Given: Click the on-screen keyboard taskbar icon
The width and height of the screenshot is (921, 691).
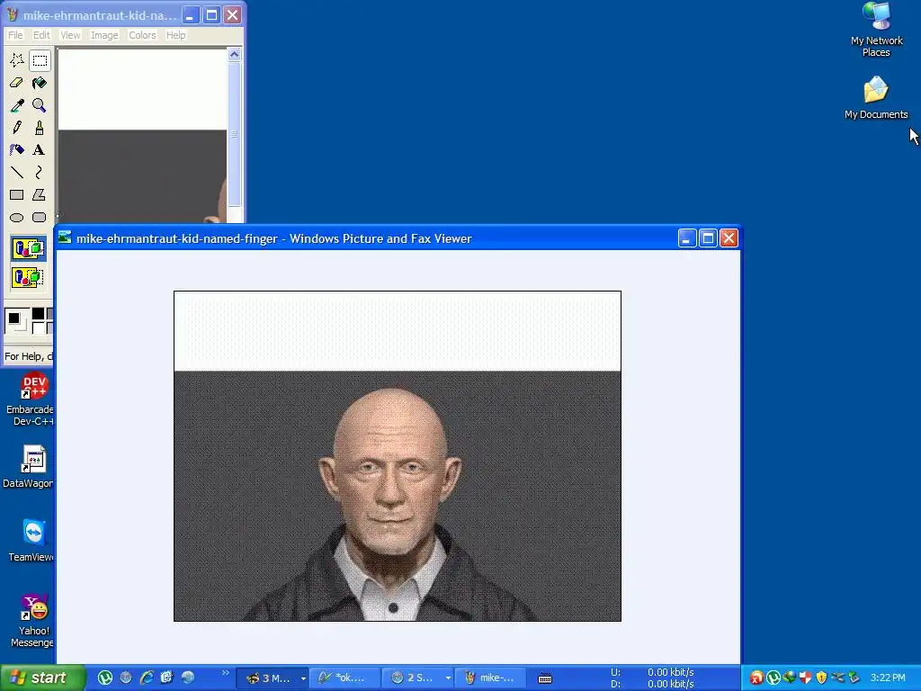Looking at the screenshot, I should [545, 678].
